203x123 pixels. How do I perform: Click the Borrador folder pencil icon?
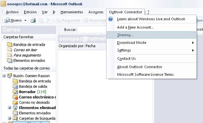click(x=15, y=92)
